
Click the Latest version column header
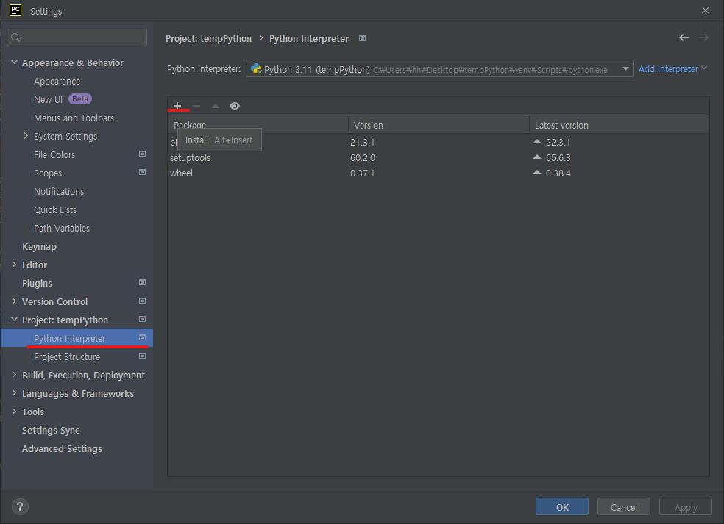[620, 125]
